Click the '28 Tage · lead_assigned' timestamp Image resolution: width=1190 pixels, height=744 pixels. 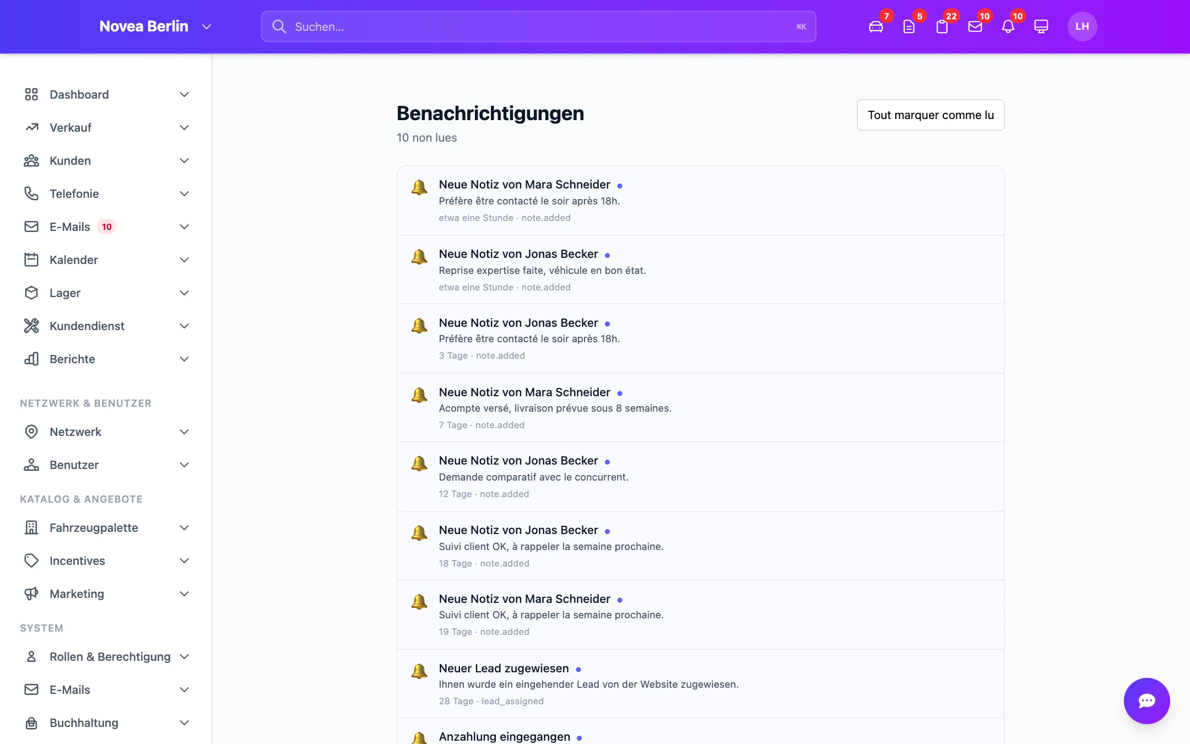491,702
